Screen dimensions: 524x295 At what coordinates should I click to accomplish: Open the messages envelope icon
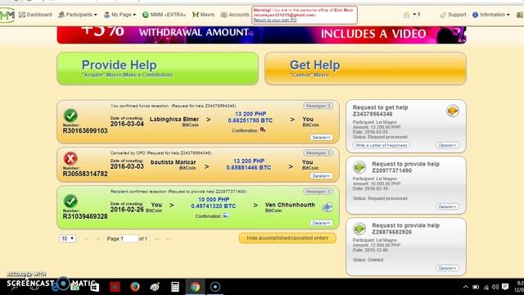tap(406, 15)
